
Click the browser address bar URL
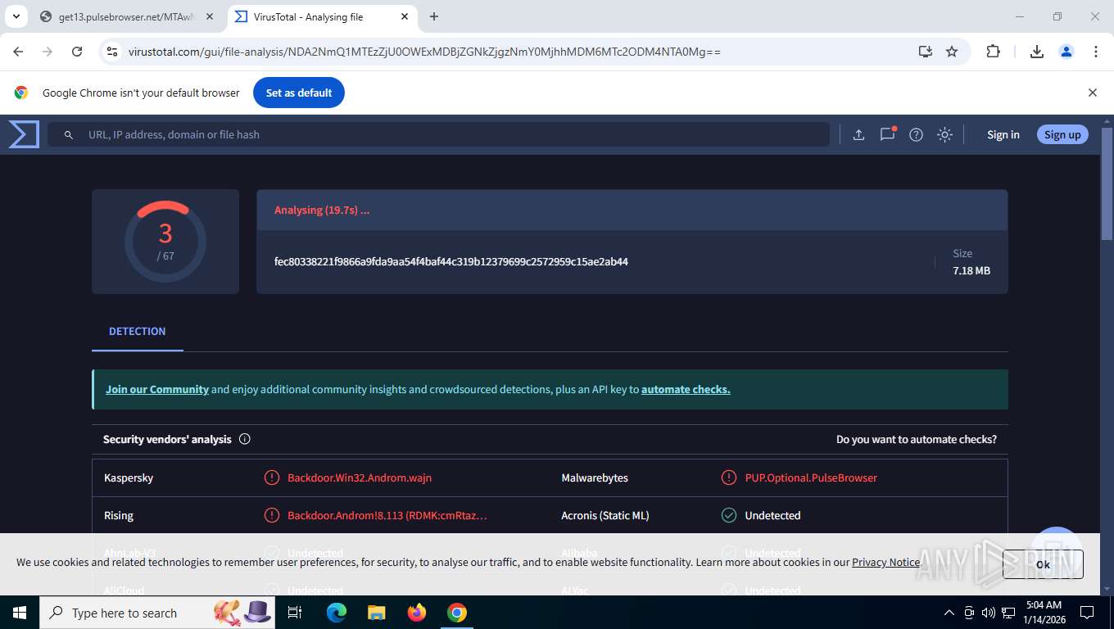click(x=424, y=52)
